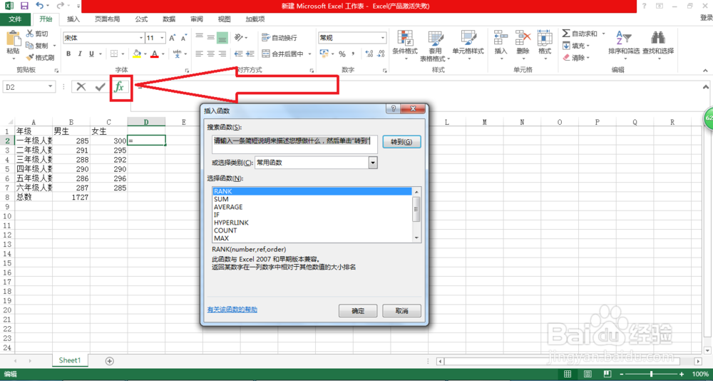Click the cell borders icon
Viewport: 713px width, 381px height.
(x=113, y=54)
